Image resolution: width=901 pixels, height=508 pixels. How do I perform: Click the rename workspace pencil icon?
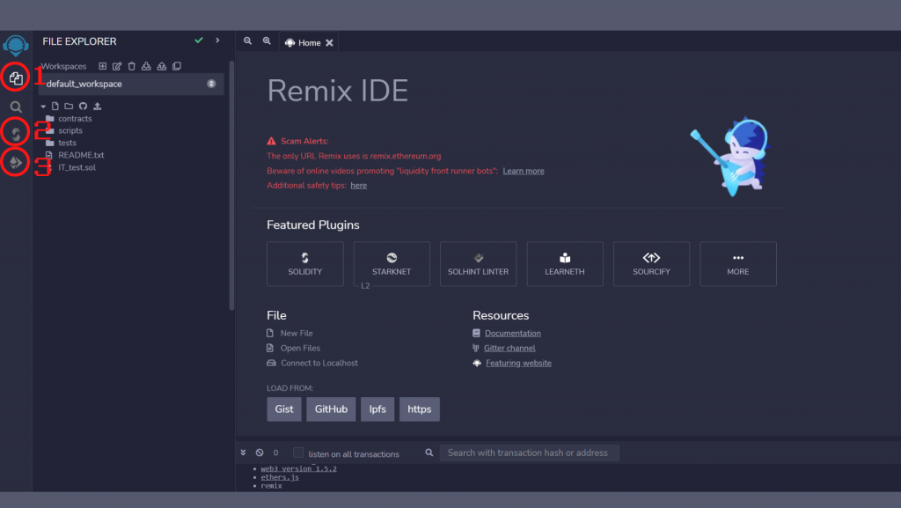click(117, 66)
